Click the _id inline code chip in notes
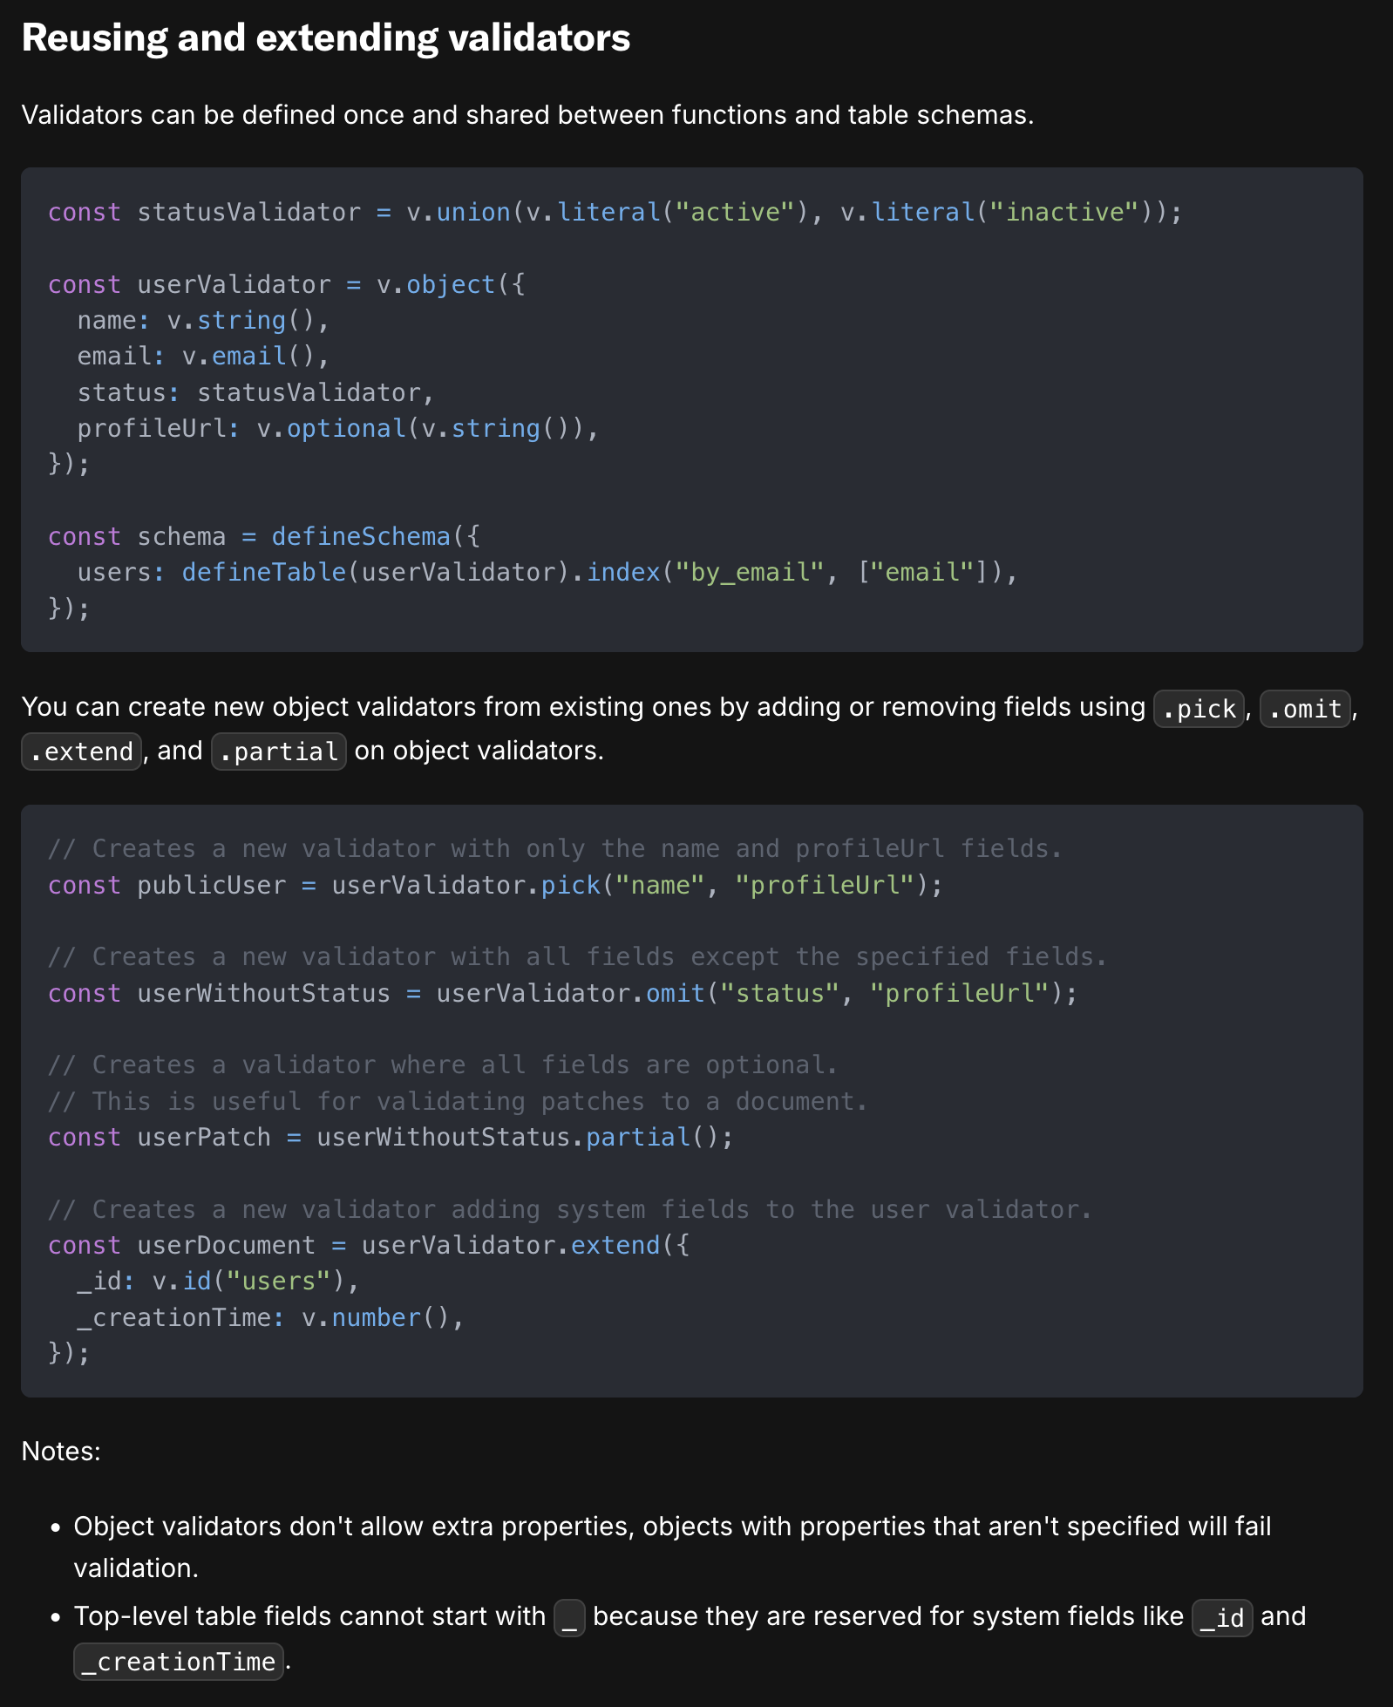The image size is (1393, 1707). pyautogui.click(x=1222, y=1618)
